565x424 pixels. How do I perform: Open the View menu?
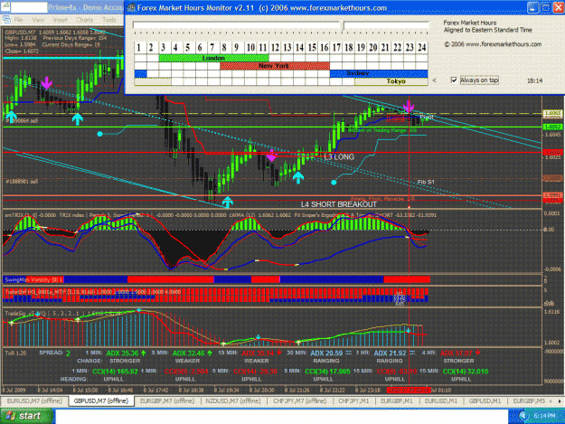pyautogui.click(x=38, y=20)
